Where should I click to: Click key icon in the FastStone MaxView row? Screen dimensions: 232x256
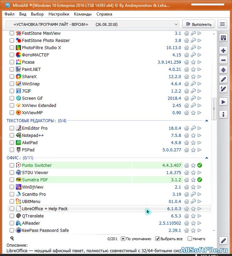pos(193,33)
